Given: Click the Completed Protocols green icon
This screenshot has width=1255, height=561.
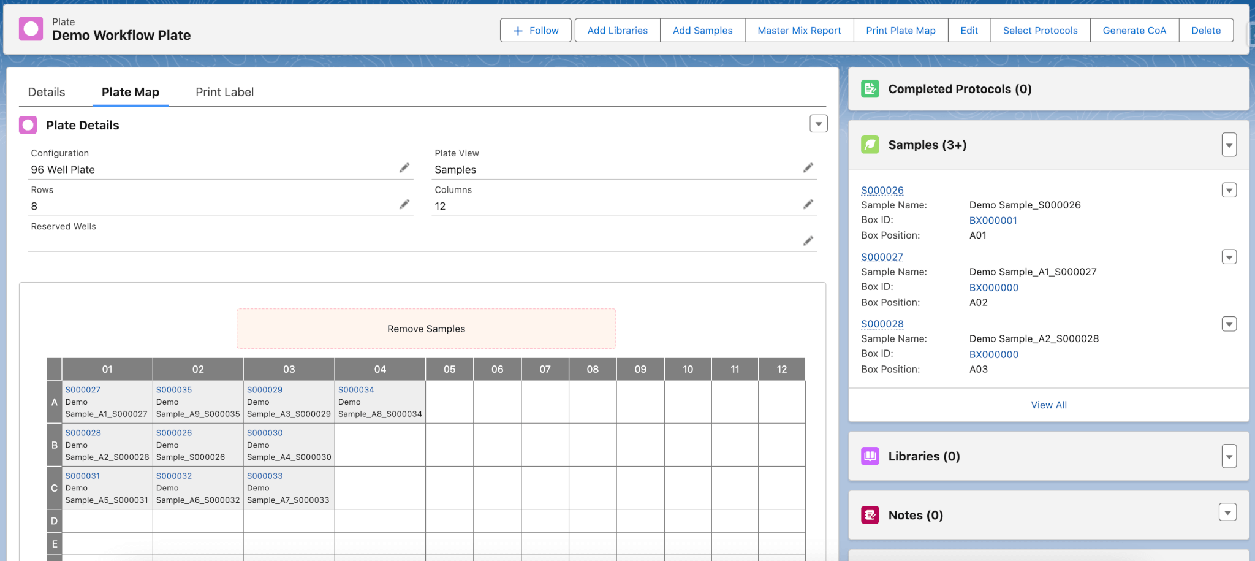Looking at the screenshot, I should tap(870, 89).
